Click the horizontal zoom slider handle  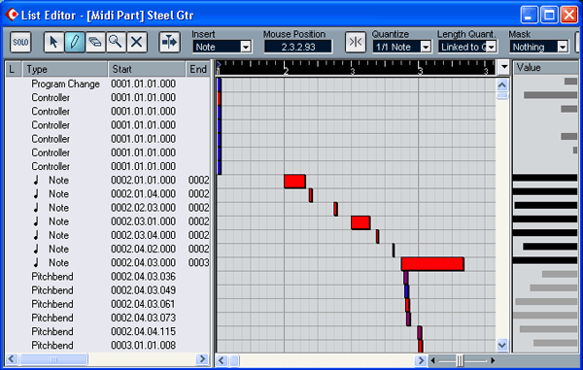click(x=460, y=360)
